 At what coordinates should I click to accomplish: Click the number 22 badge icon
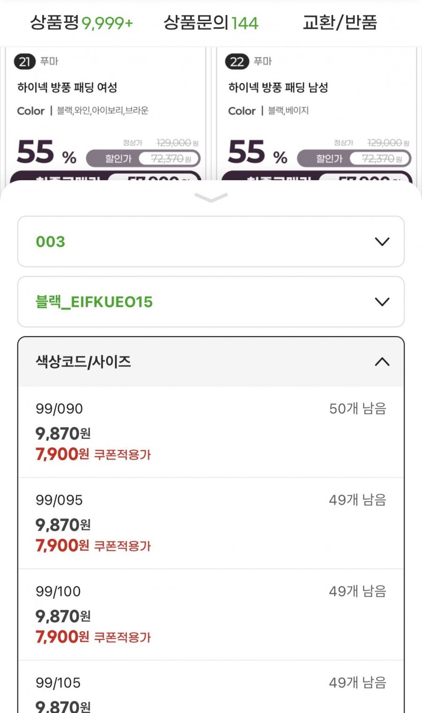(x=236, y=61)
